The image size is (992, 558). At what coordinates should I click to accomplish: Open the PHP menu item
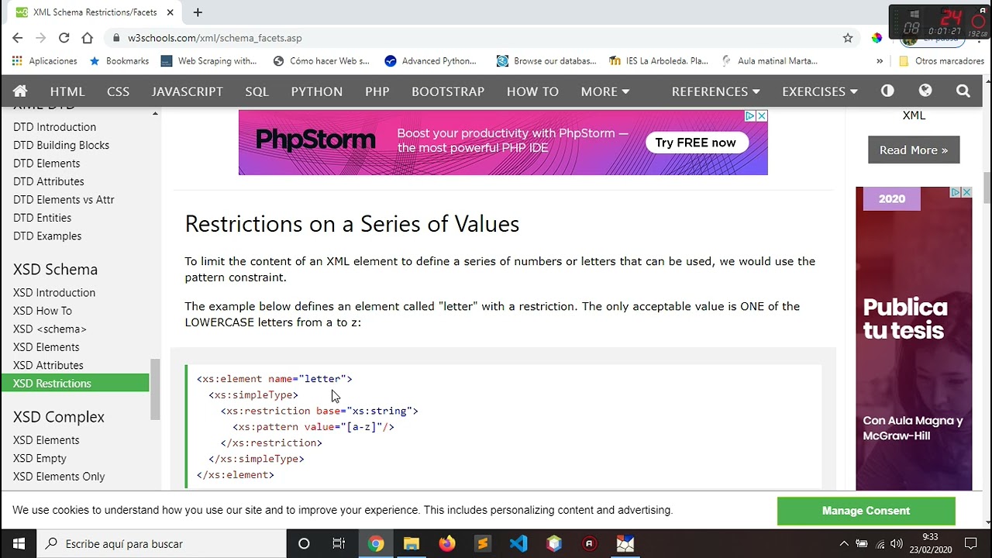377,91
